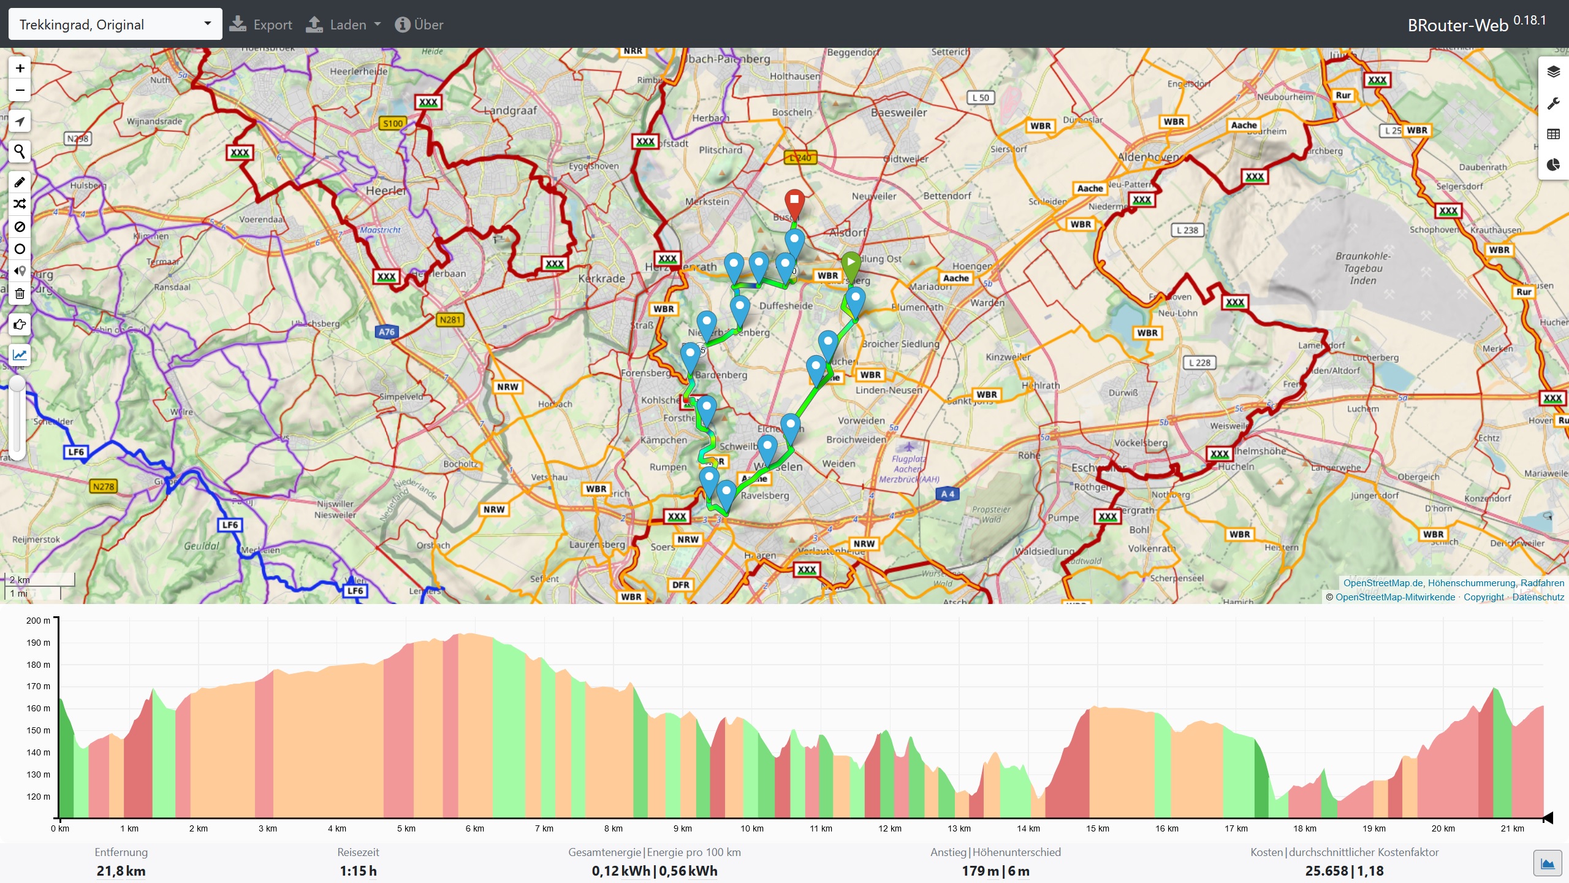Open the pie chart analysis tab
The image size is (1569, 883).
(1553, 165)
